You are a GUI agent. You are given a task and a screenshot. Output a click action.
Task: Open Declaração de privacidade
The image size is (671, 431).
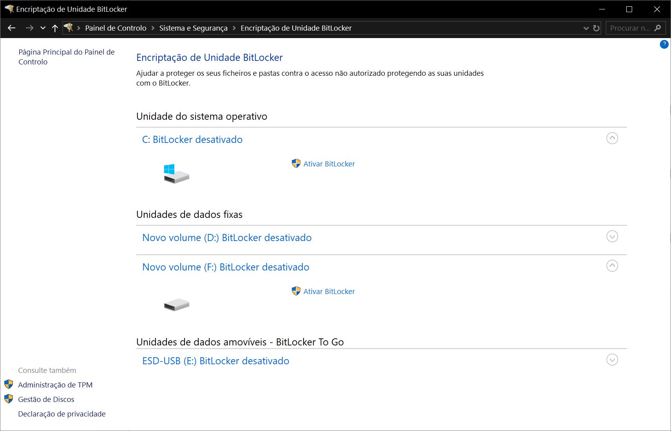coord(62,414)
